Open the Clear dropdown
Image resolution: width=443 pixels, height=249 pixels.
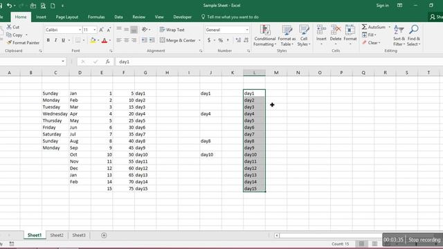click(371, 43)
